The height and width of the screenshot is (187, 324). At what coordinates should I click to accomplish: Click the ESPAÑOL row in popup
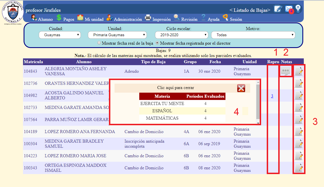tap(182, 111)
